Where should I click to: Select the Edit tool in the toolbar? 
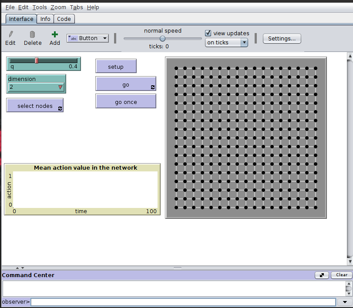10,37
